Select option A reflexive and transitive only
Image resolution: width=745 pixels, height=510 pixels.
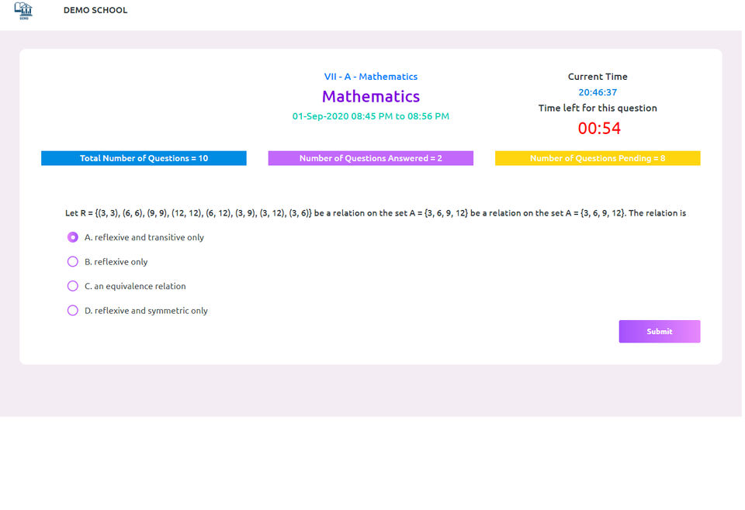click(x=73, y=237)
